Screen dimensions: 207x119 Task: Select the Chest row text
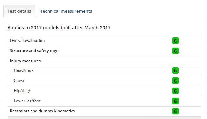click(x=19, y=81)
